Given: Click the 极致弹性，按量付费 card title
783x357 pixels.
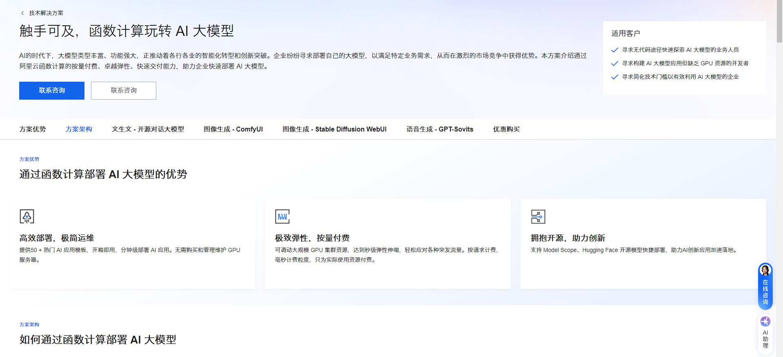Looking at the screenshot, I should [x=312, y=238].
